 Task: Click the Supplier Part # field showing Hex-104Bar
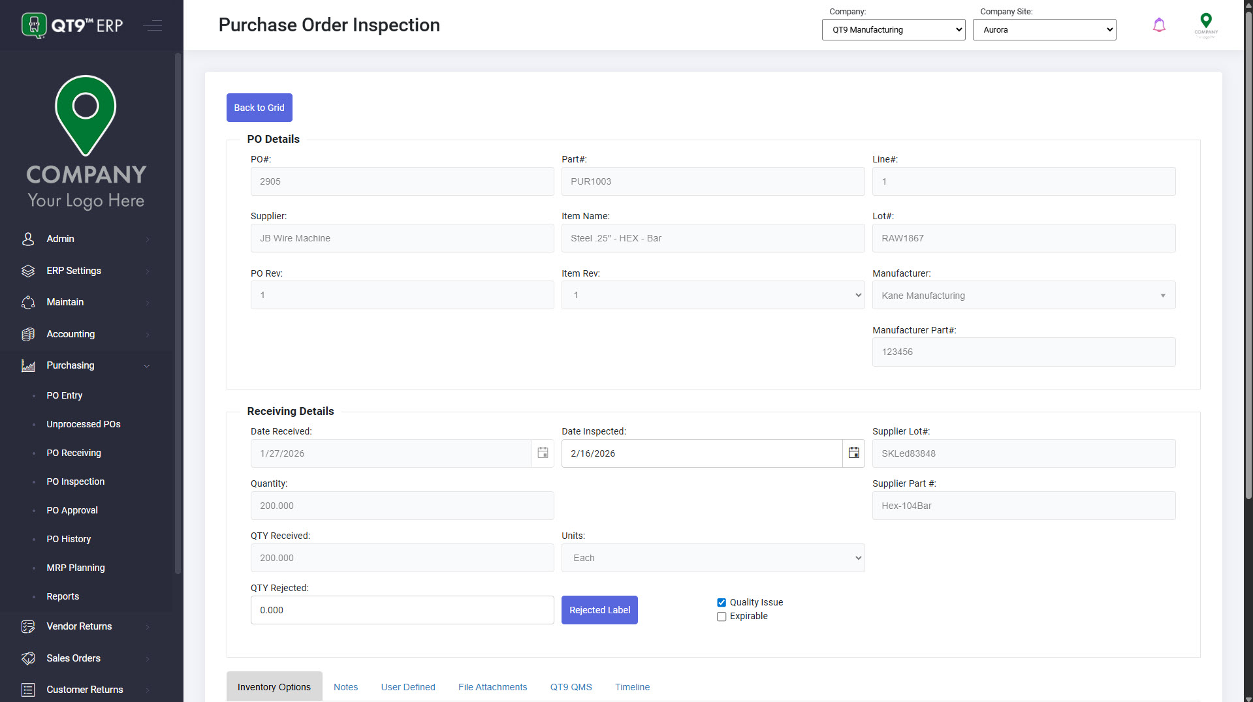pyautogui.click(x=1024, y=506)
